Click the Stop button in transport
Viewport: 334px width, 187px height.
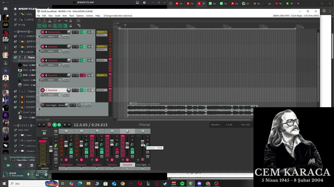coord(64,125)
